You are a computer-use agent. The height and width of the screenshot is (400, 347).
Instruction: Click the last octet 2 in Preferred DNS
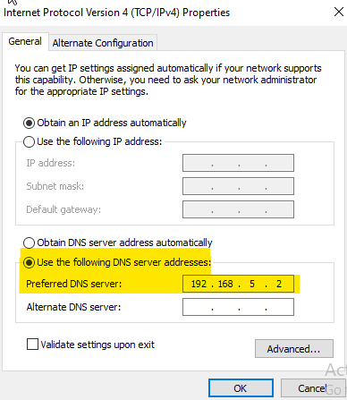pos(279,284)
